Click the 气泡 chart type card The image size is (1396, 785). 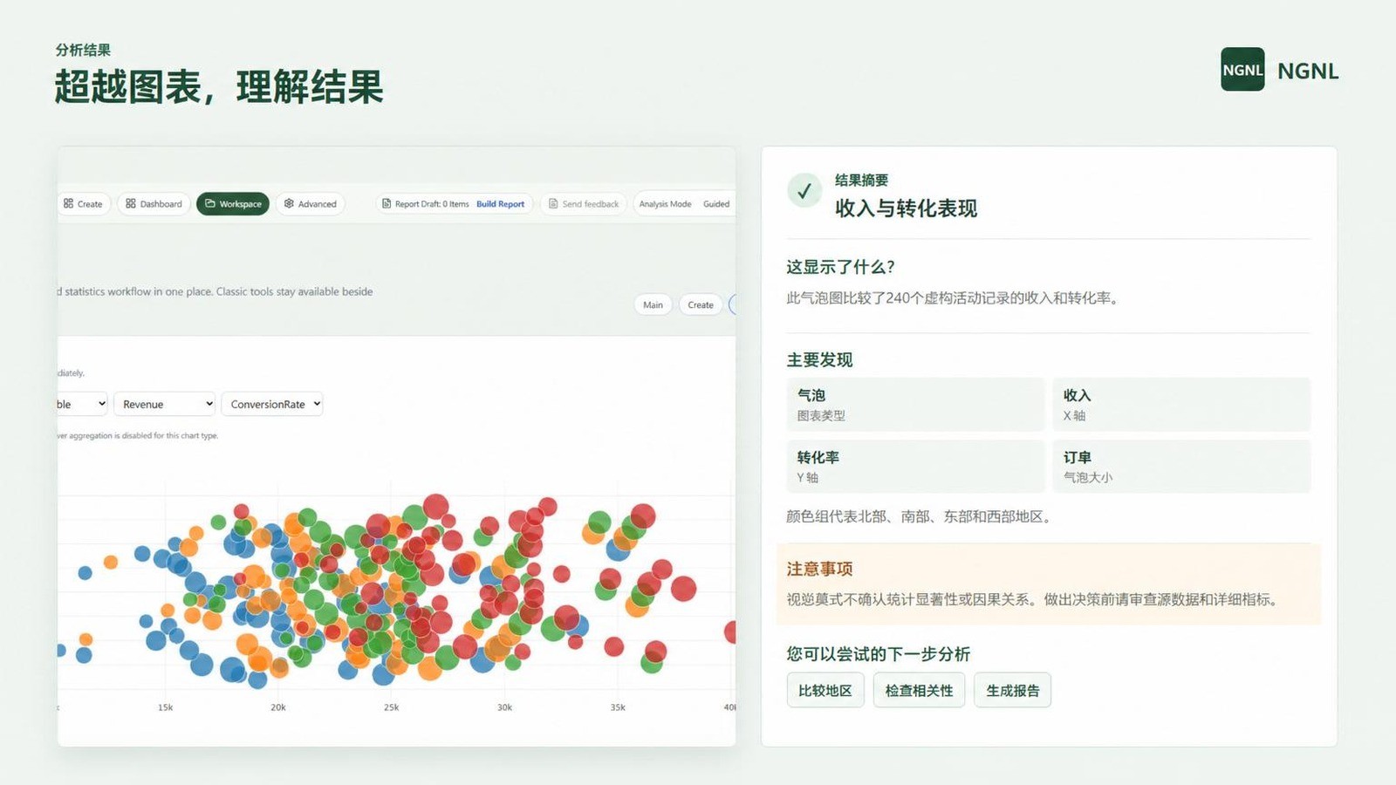pos(915,405)
